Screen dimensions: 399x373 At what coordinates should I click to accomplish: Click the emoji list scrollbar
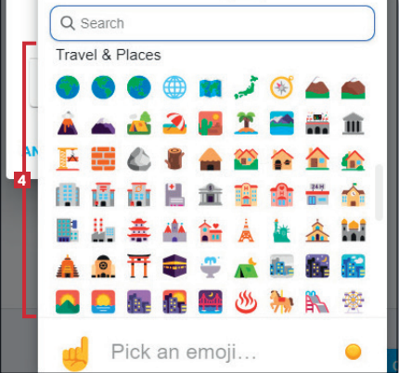(x=379, y=192)
